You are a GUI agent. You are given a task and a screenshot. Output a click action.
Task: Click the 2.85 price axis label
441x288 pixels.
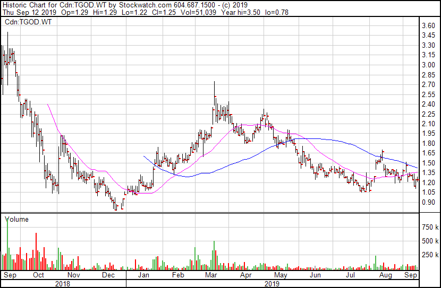pos(429,75)
